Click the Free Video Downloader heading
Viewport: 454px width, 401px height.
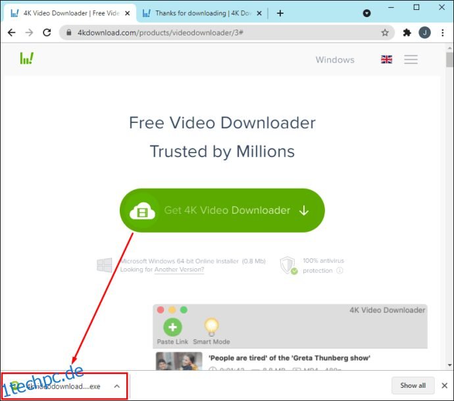click(222, 123)
